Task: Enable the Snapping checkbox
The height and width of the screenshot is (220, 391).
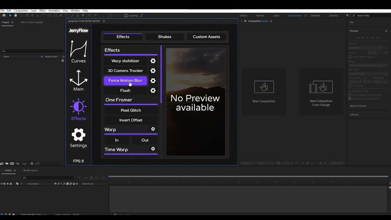Action: pyautogui.click(x=126, y=16)
